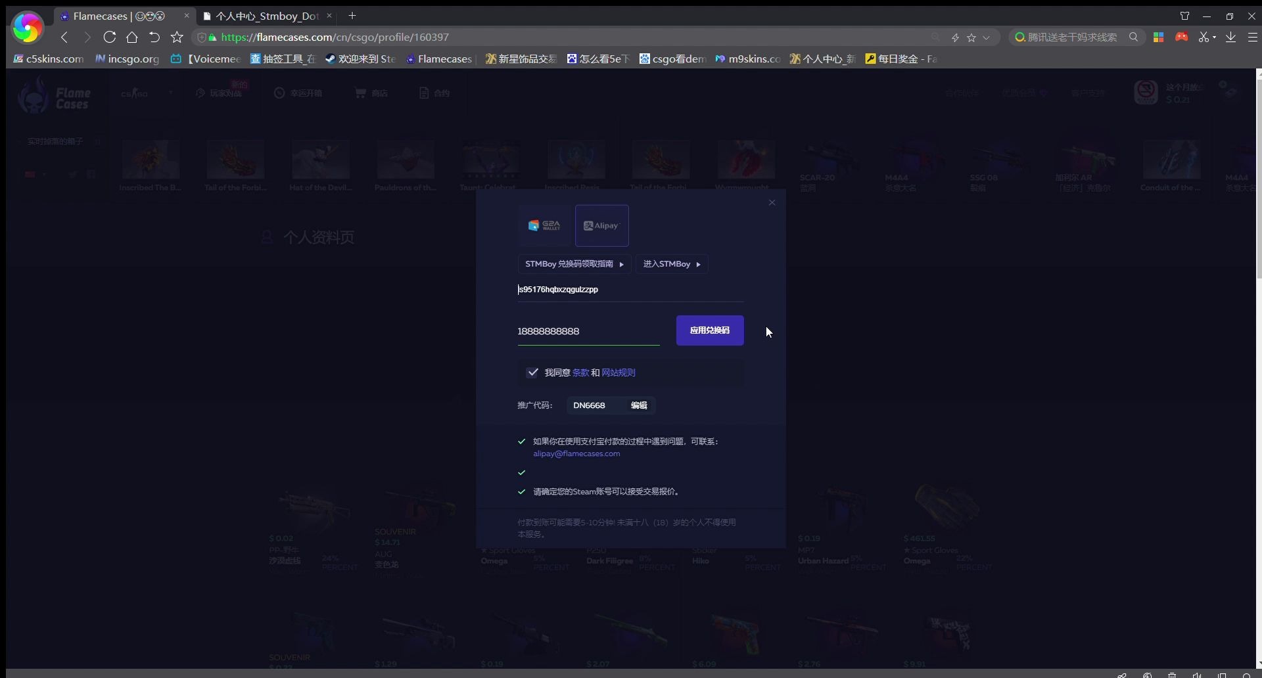
Task: Select the Alipay payment tab
Action: pos(602,225)
